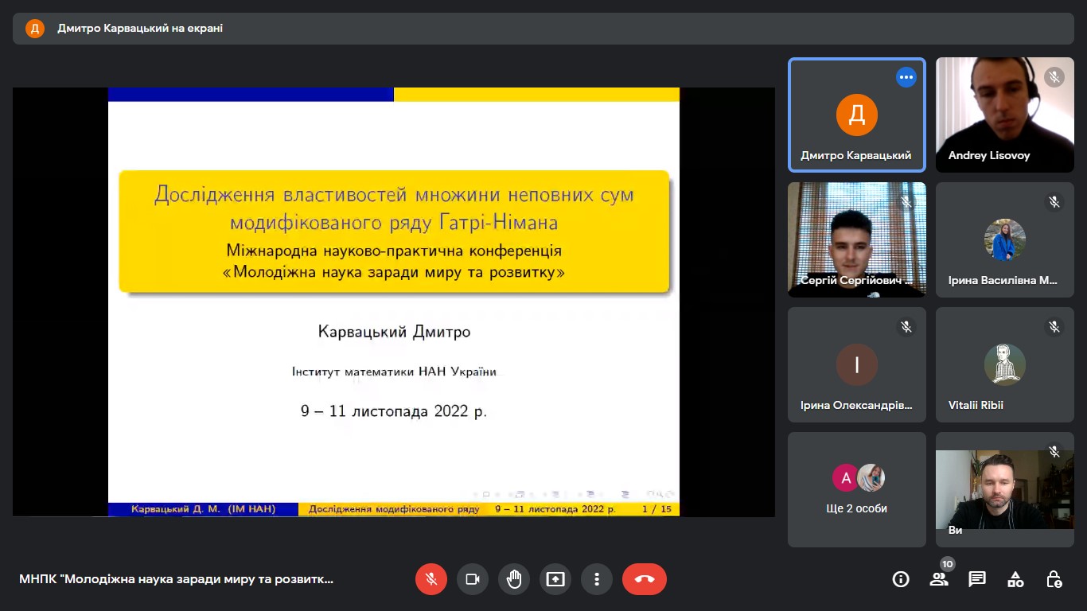This screenshot has height=611, width=1087.
Task: Click muted mic icon on Ірина Олександрівна tile
Action: click(906, 327)
